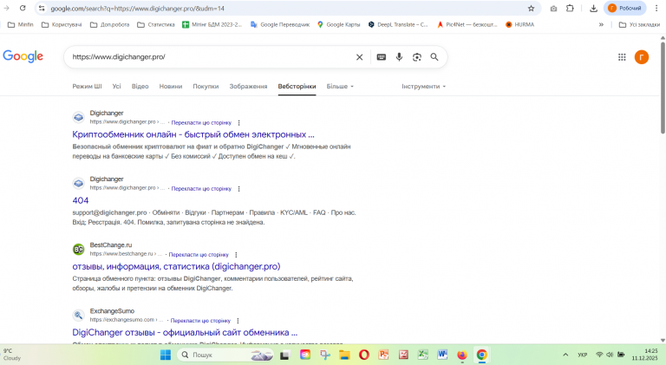Open DigiChanger отзывы ExchangeSumo result

tap(185, 332)
